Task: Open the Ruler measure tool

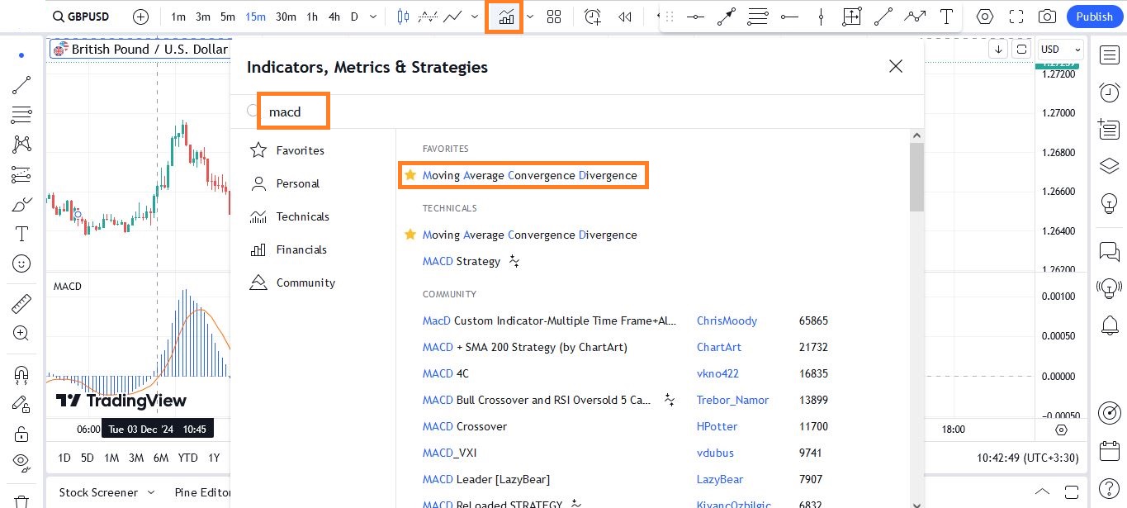Action: click(x=21, y=304)
